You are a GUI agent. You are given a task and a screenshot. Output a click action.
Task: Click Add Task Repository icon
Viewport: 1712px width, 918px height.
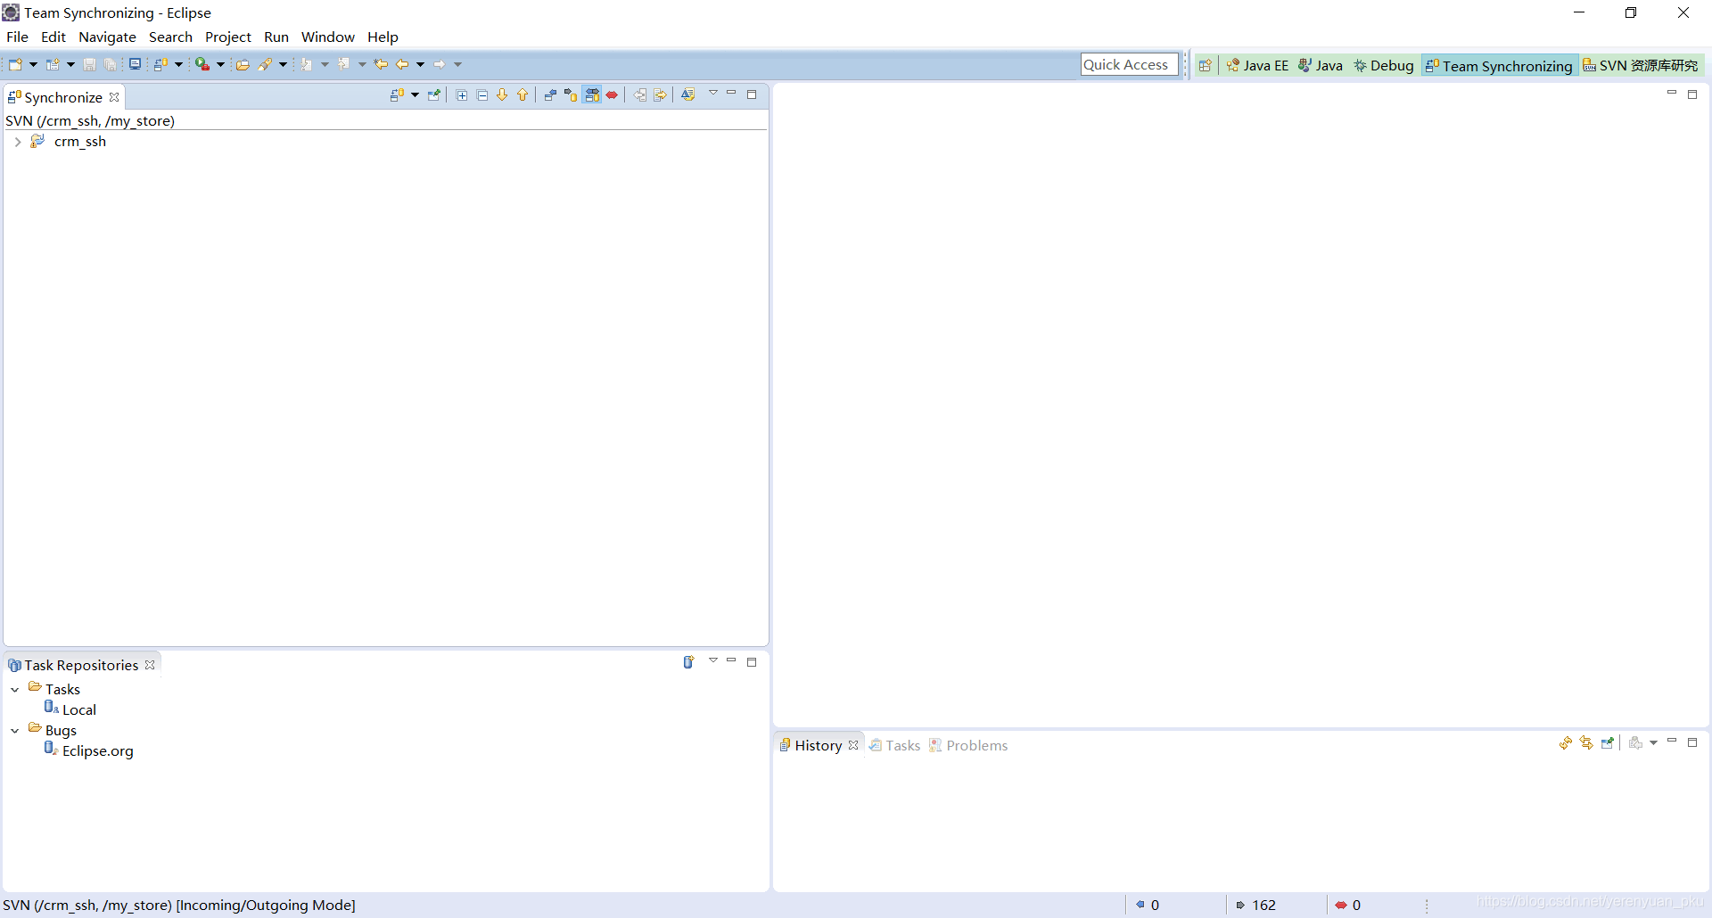[688, 662]
